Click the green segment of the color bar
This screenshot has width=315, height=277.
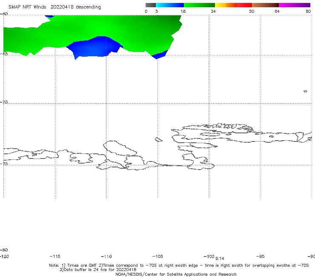coord(199,5)
